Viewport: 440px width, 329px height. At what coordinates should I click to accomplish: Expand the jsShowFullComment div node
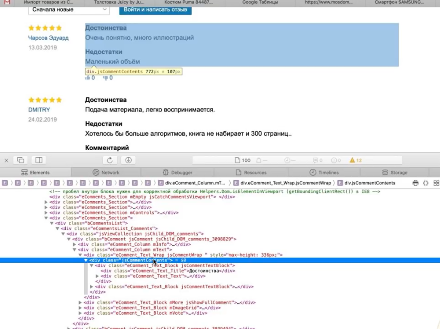(80, 303)
